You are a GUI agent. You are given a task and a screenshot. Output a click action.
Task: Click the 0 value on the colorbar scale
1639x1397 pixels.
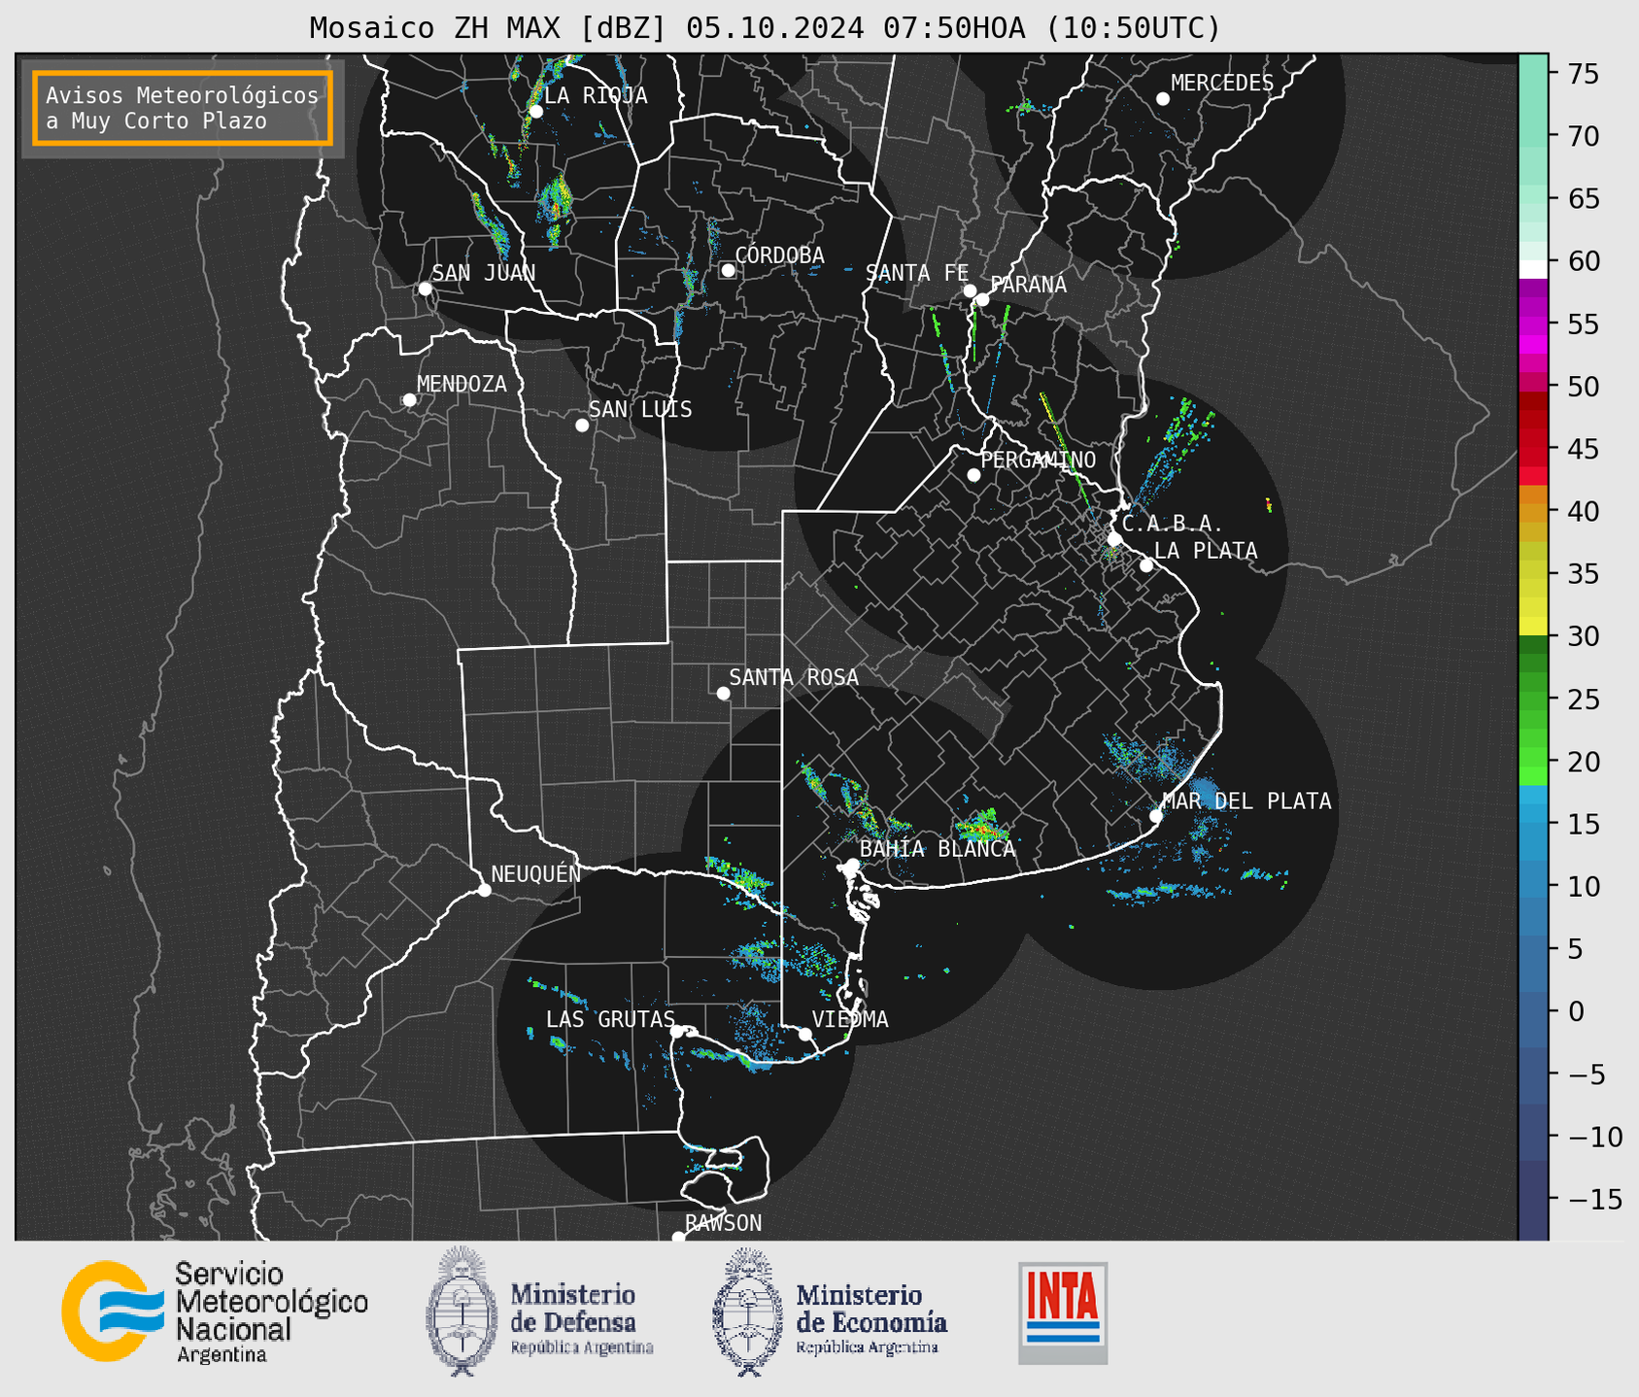[1576, 1011]
